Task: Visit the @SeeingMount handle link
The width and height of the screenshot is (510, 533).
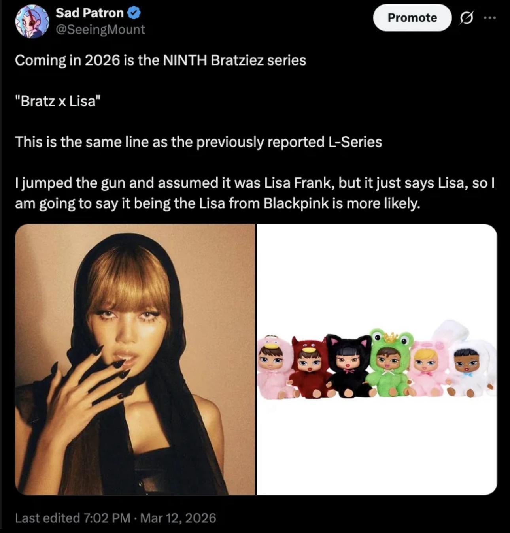Action: [x=100, y=30]
